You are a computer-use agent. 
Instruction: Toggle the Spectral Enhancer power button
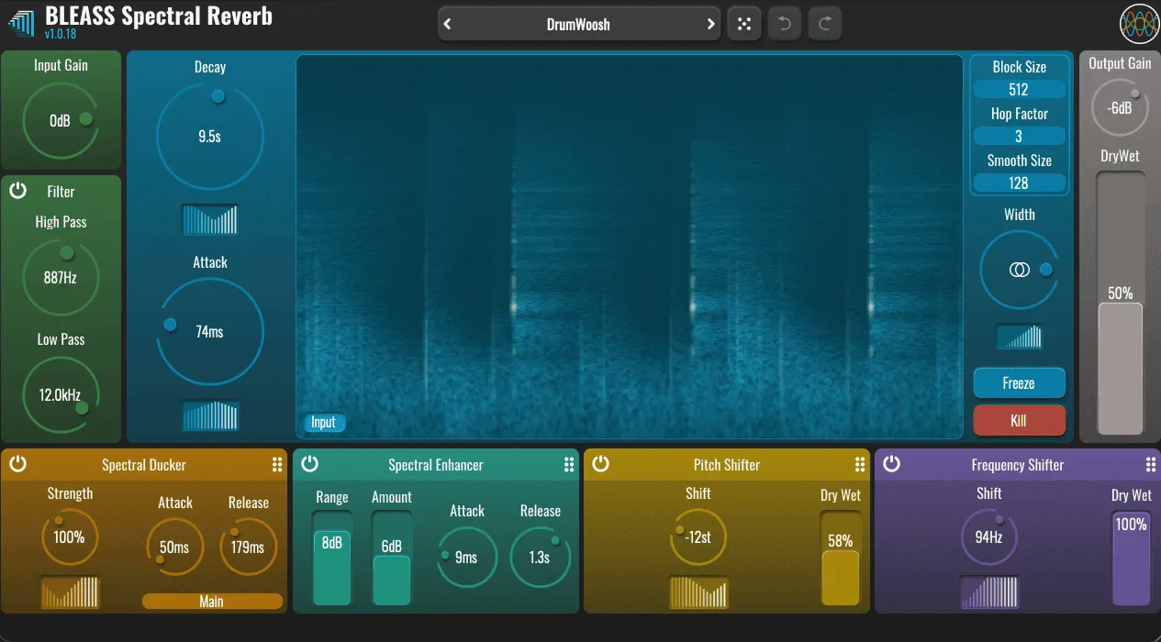(309, 464)
